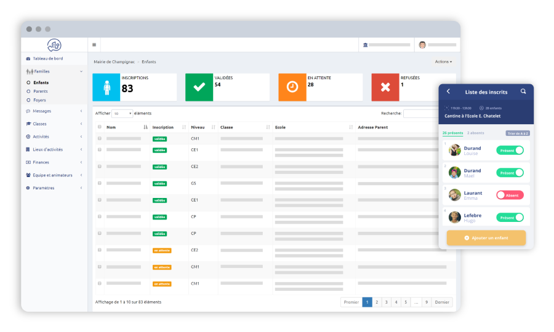Image resolution: width=554 pixels, height=332 pixels.
Task: Click the Premier pagination button
Action: 351,302
